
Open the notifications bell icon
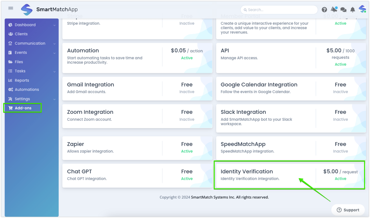pos(353,10)
